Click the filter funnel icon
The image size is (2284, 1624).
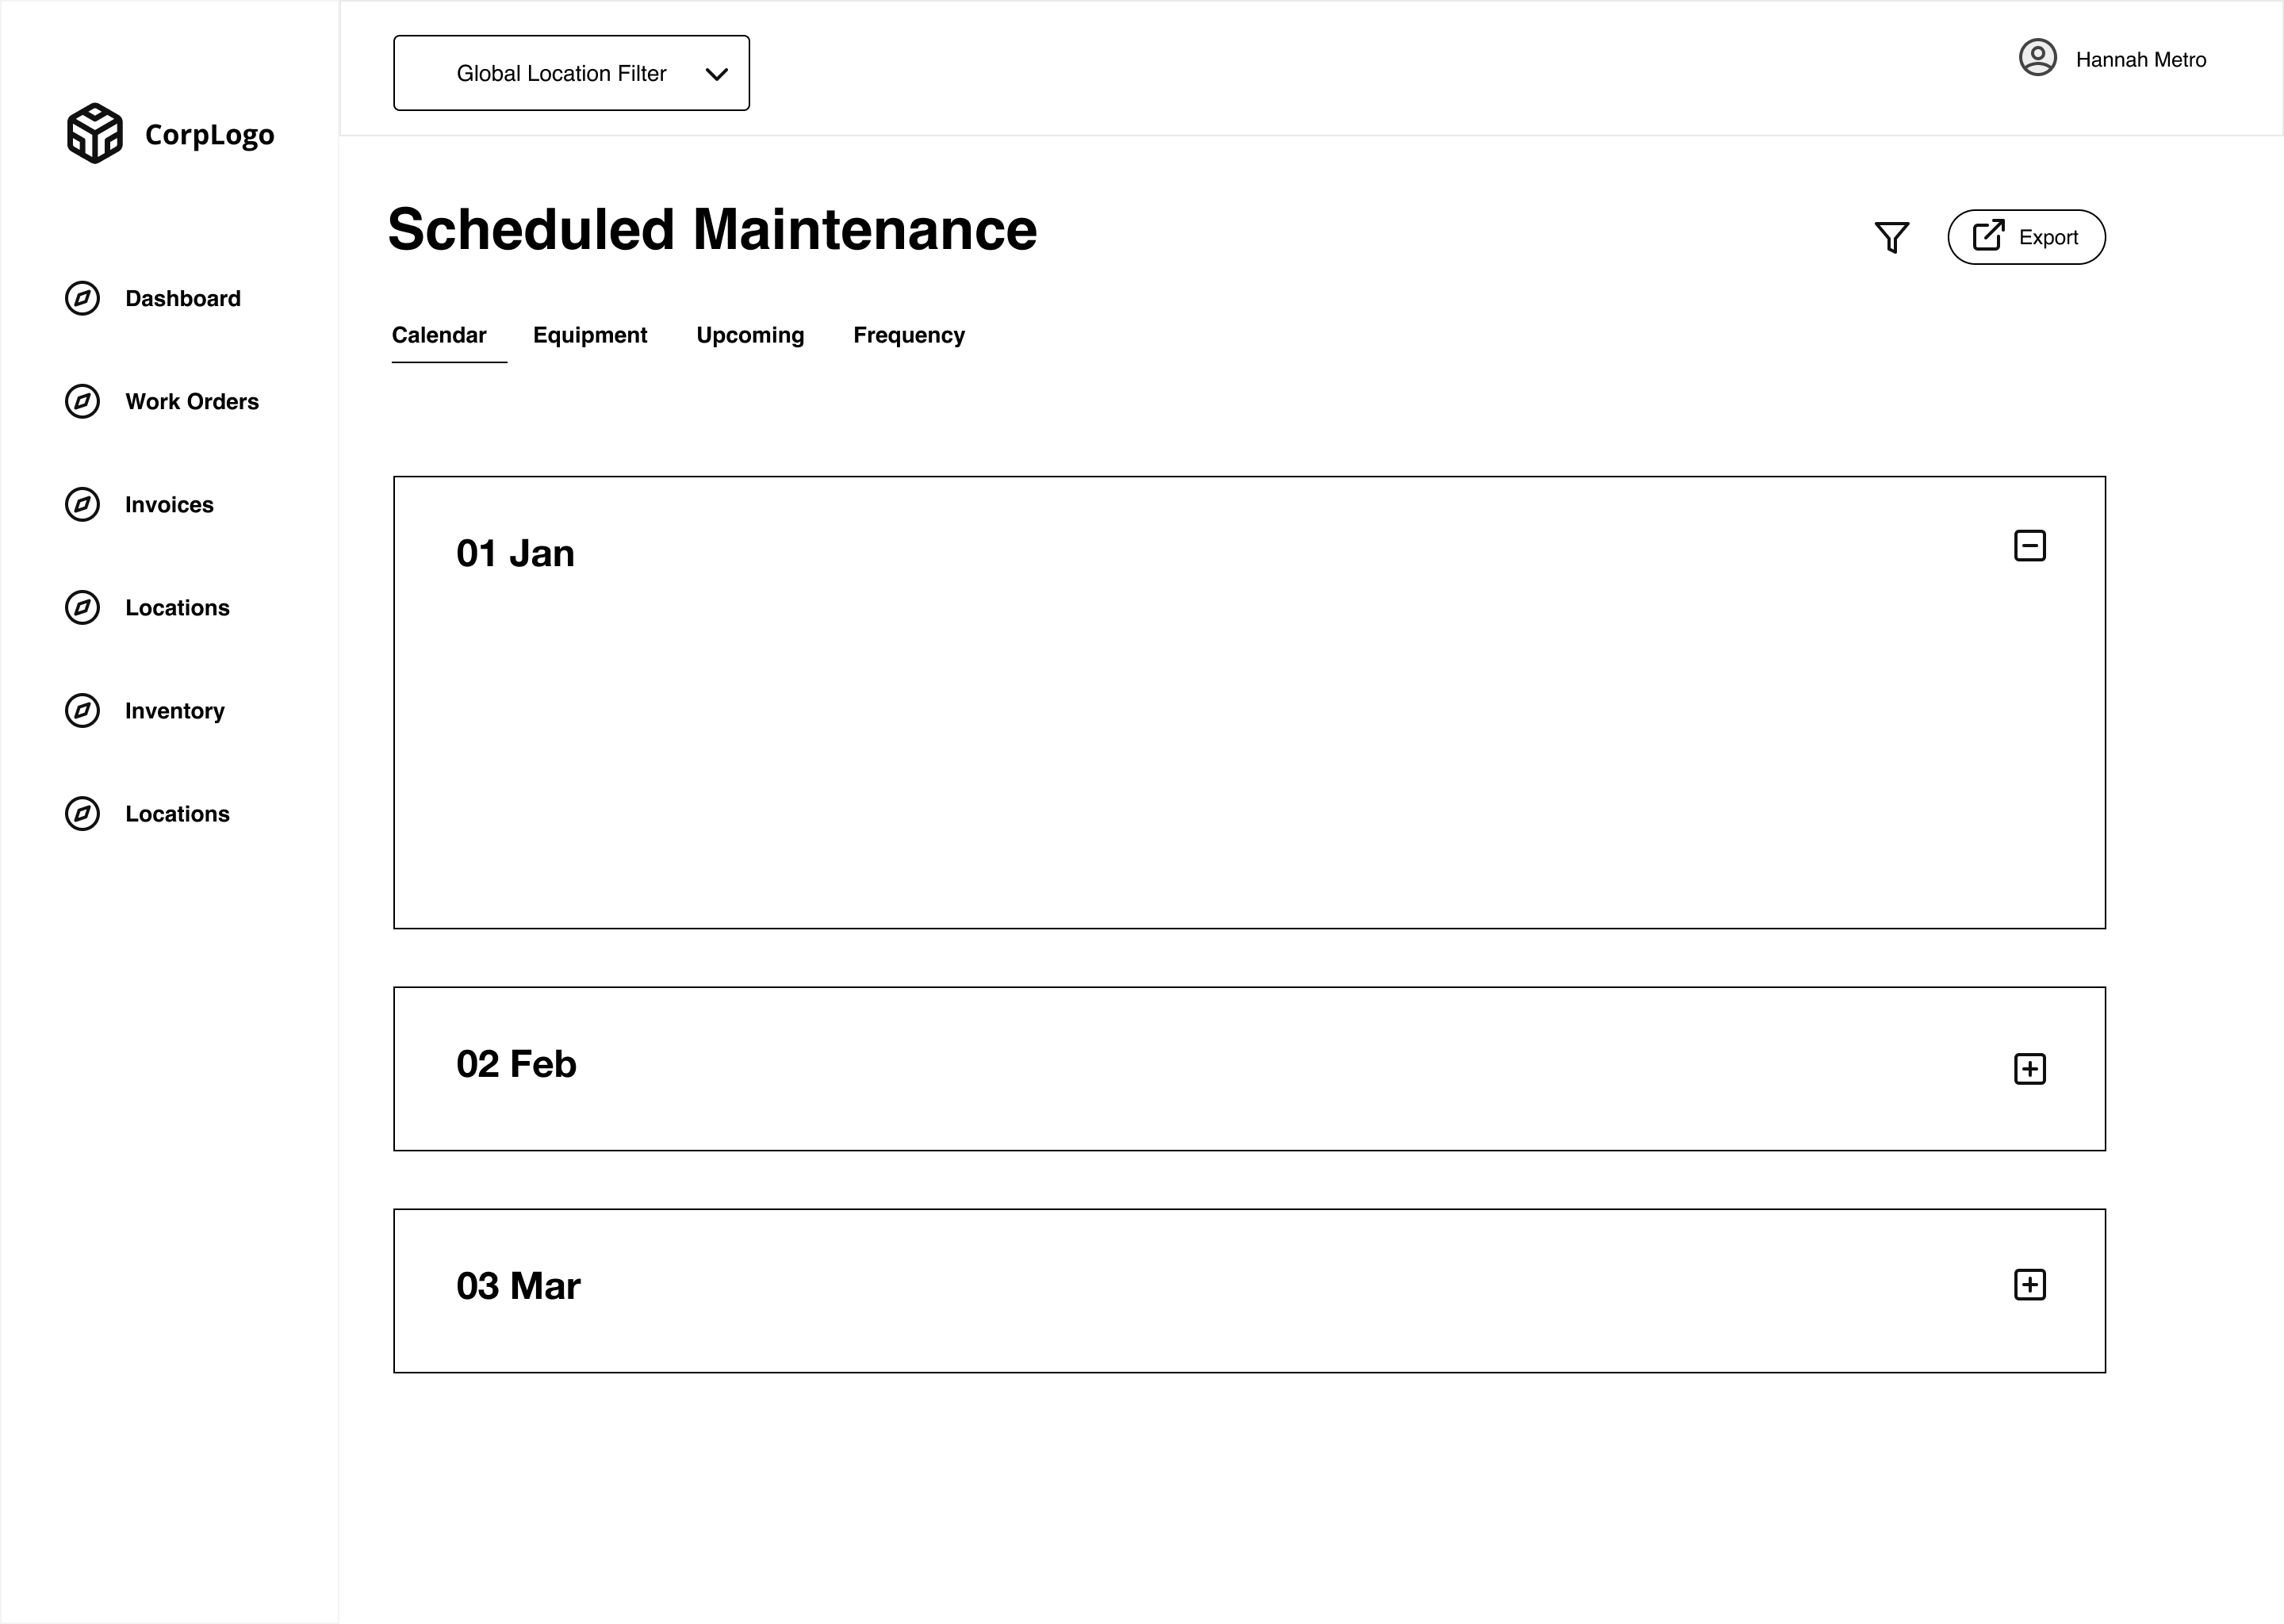1891,237
